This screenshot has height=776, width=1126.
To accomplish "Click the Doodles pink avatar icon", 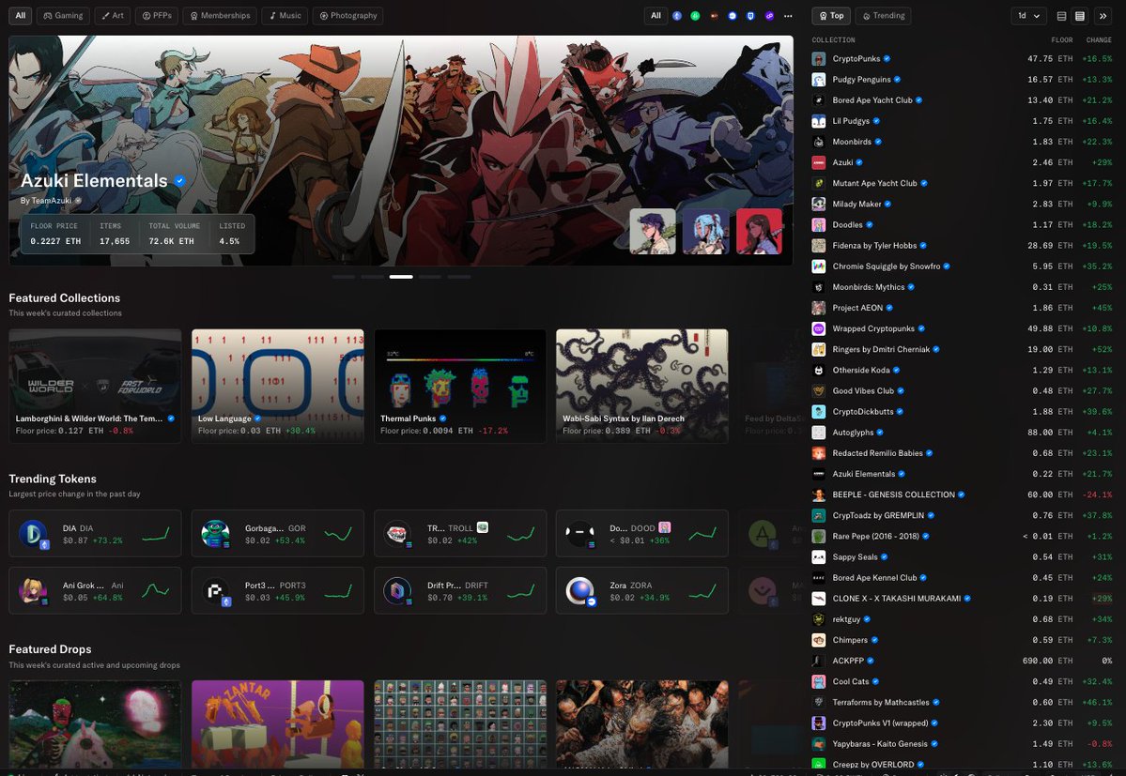I will (x=819, y=224).
